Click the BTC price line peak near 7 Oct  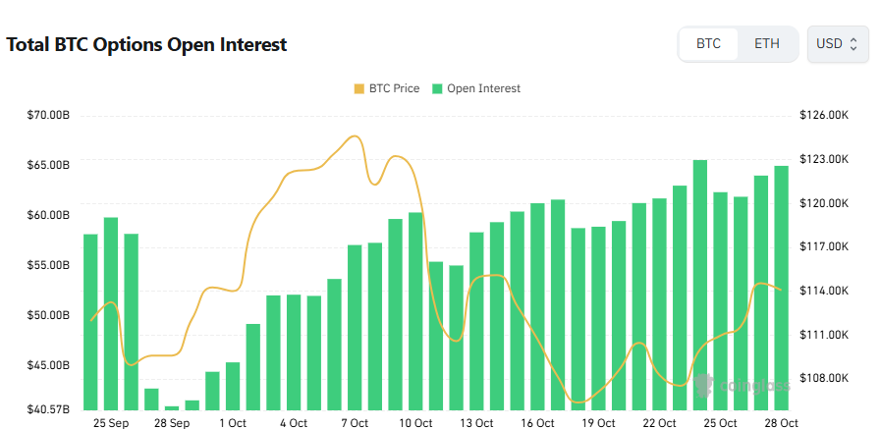coord(355,136)
